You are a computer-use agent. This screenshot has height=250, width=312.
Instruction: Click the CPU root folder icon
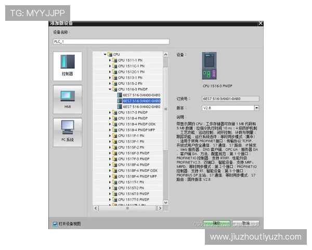click(x=110, y=54)
